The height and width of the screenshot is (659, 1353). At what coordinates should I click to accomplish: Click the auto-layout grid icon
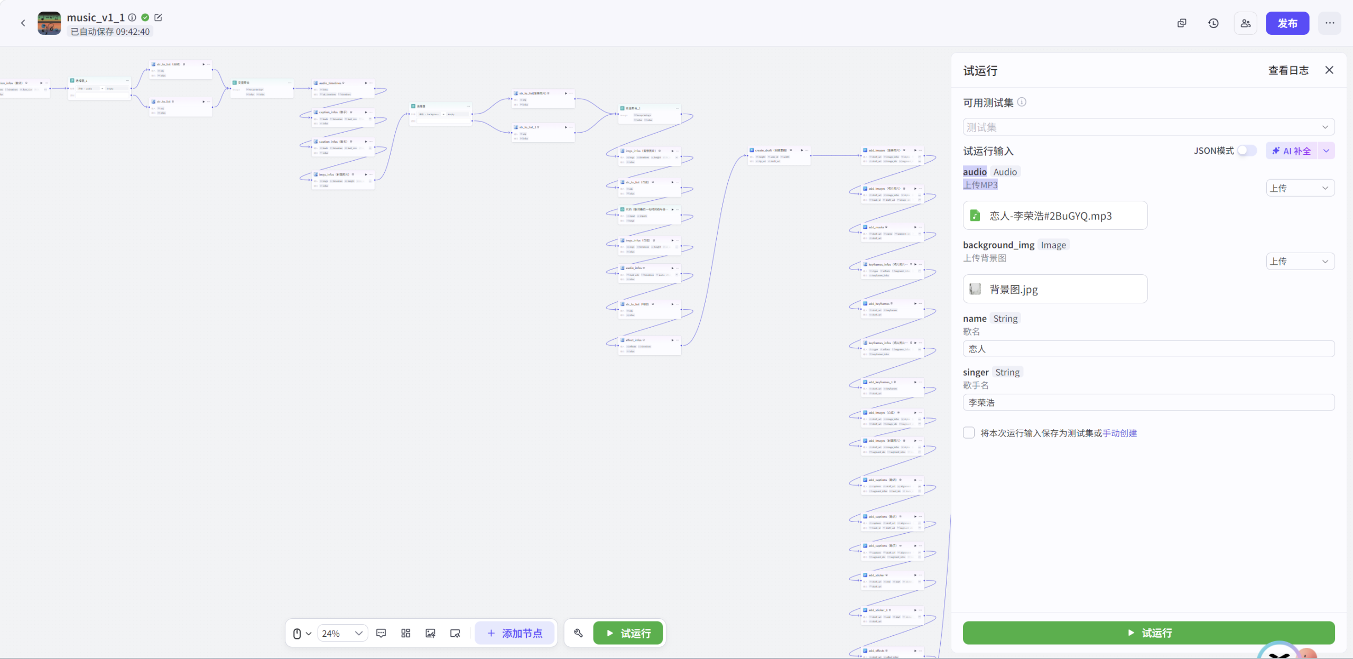coord(405,633)
